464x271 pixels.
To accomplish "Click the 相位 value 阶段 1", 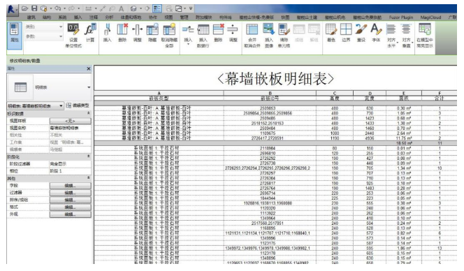I will coord(70,171).
